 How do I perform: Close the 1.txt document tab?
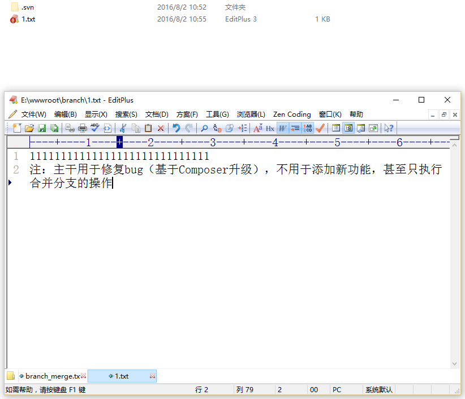pyautogui.click(x=152, y=376)
